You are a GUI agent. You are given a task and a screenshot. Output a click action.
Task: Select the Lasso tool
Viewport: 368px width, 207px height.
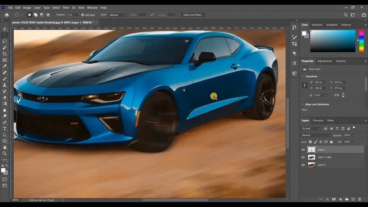point(5,41)
